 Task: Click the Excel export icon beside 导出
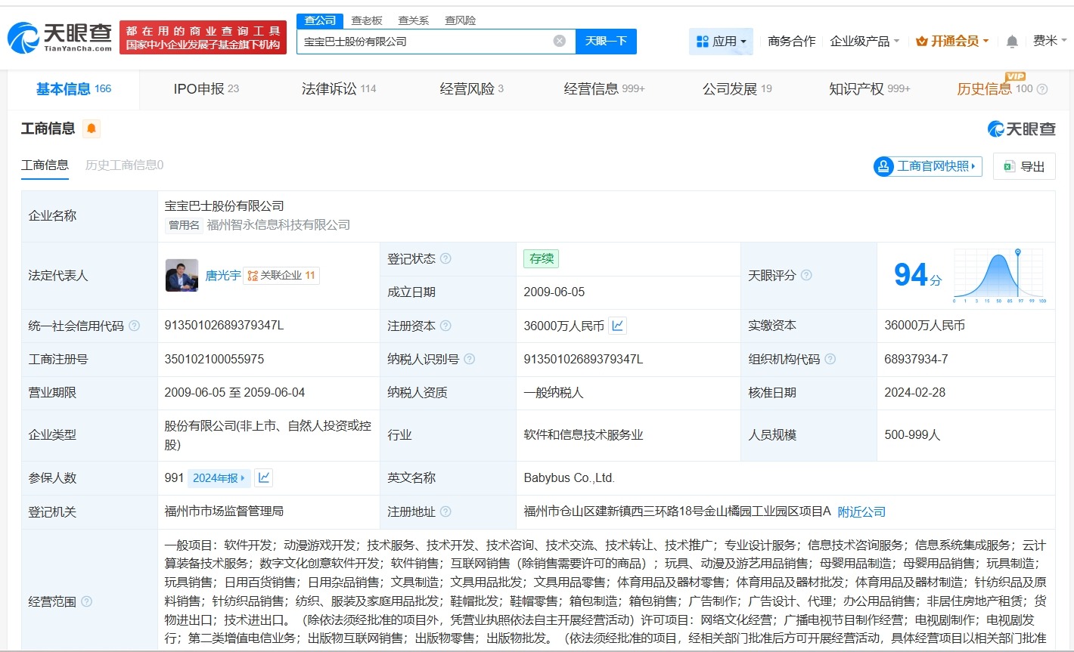pyautogui.click(x=1009, y=166)
